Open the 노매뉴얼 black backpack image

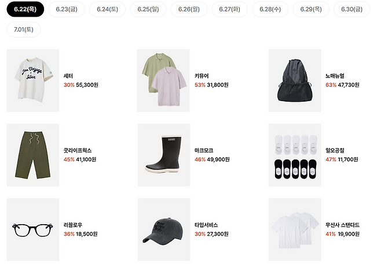[x=295, y=80]
